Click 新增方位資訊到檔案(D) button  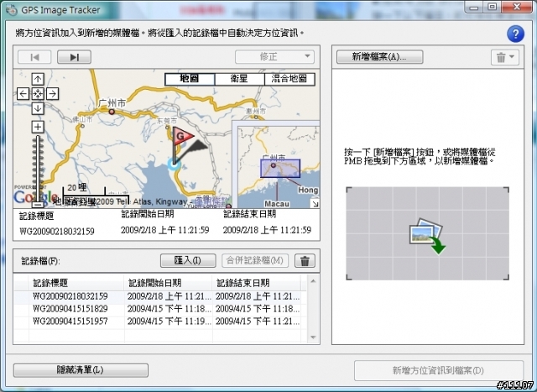coord(439,370)
